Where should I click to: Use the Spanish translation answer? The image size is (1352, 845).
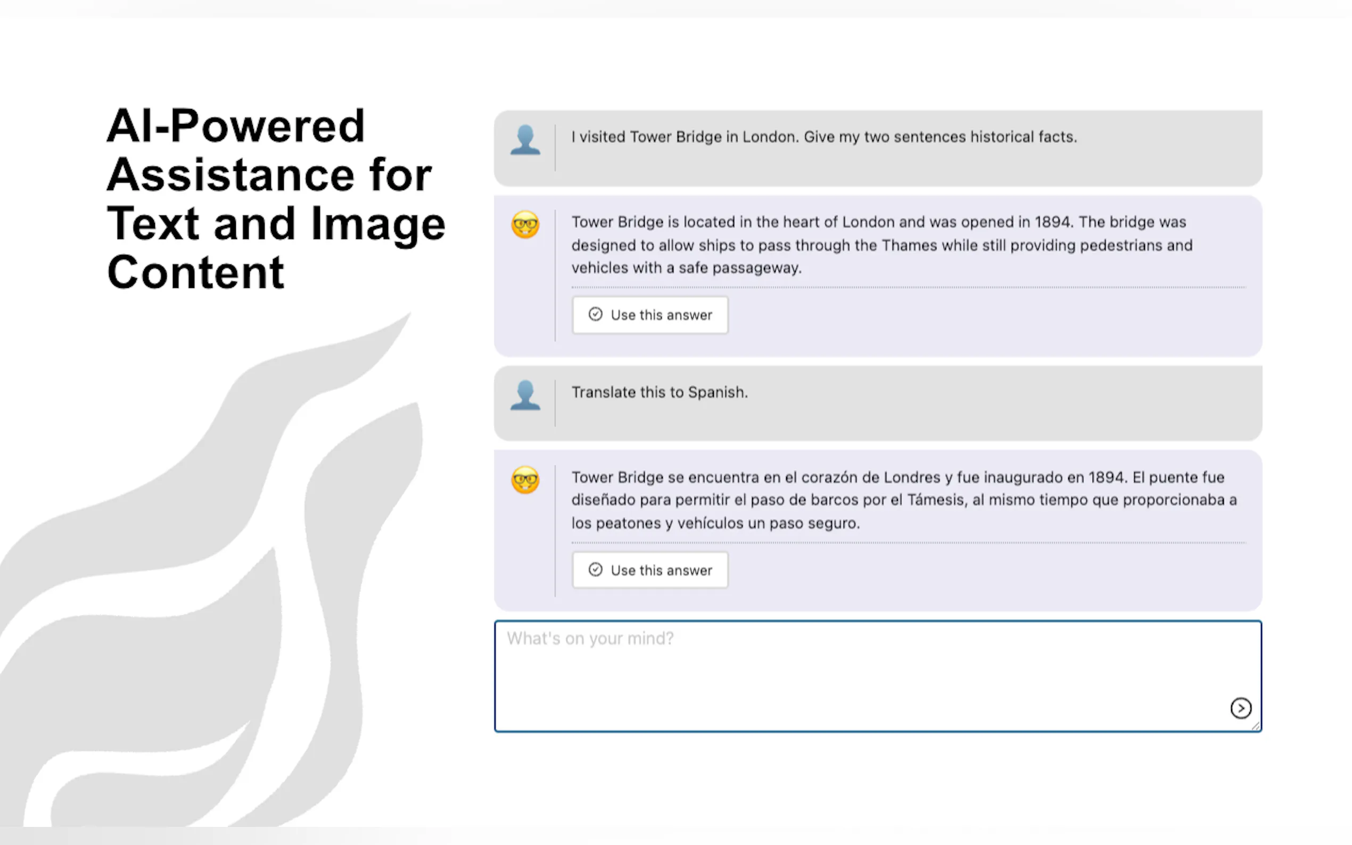point(650,570)
